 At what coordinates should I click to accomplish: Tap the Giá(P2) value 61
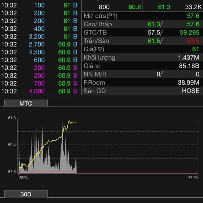(x=196, y=49)
